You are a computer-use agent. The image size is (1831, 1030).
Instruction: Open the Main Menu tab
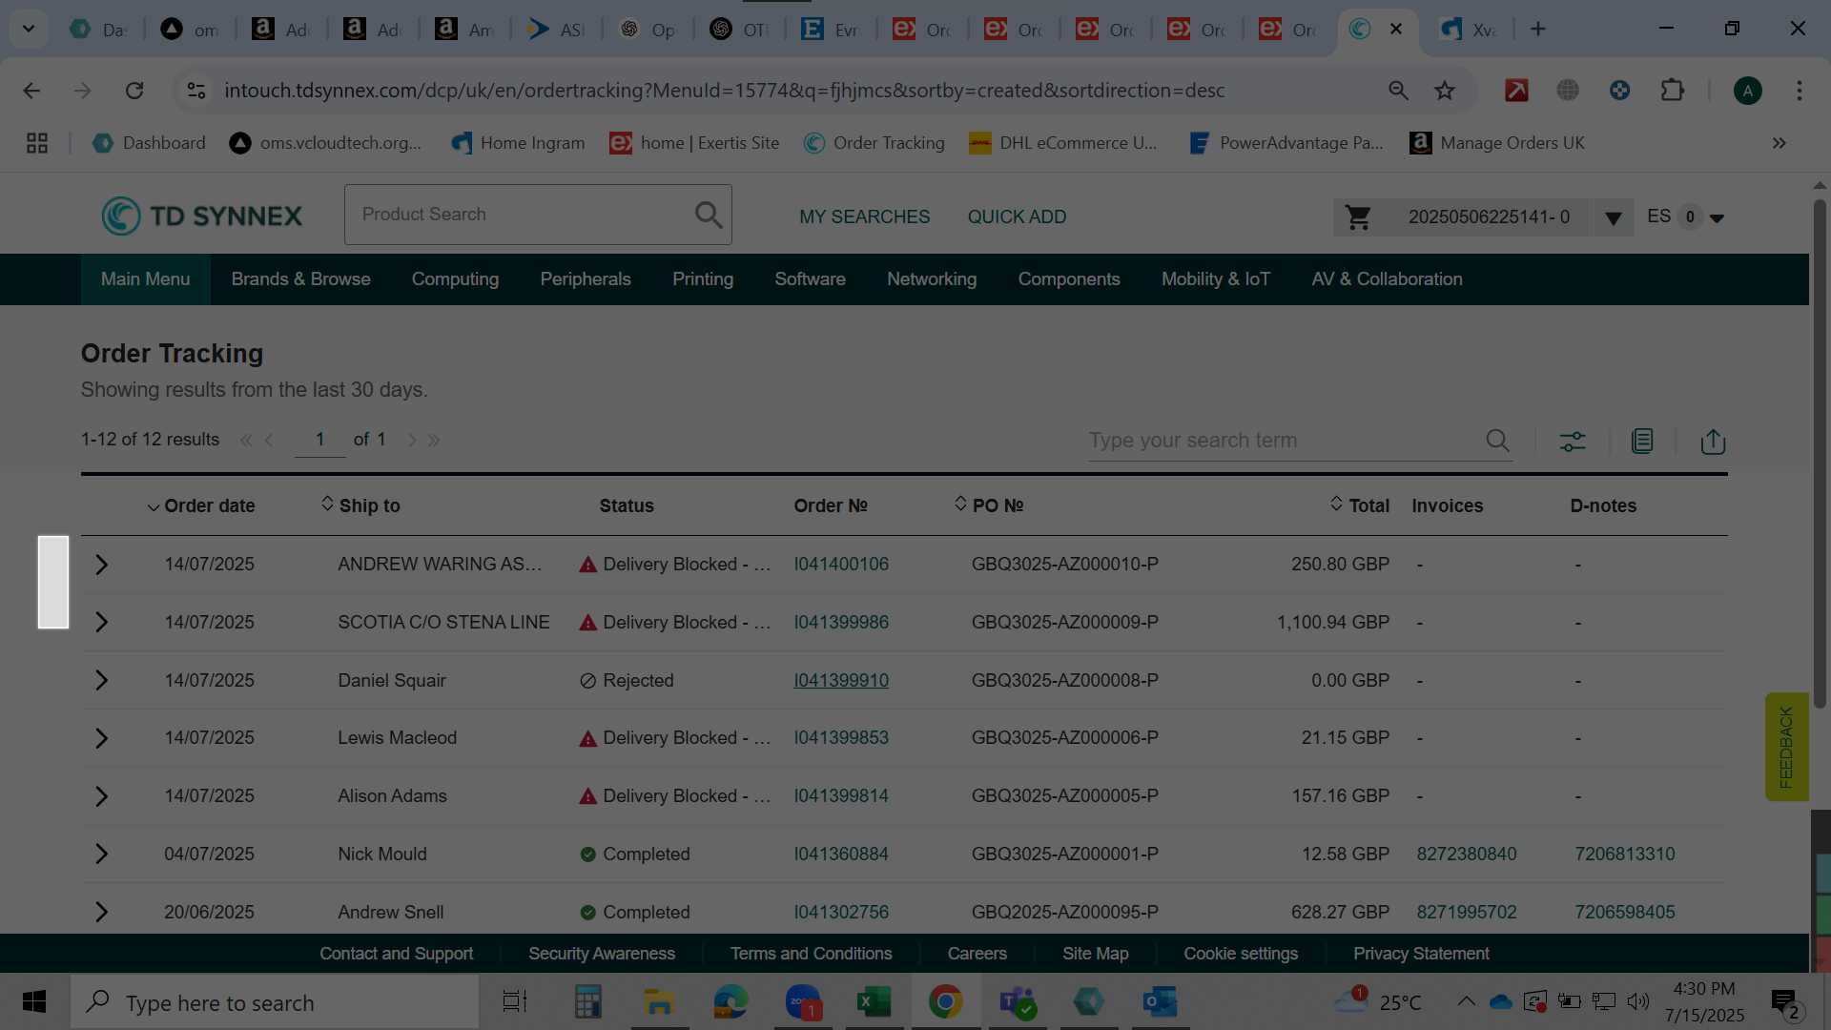point(146,279)
